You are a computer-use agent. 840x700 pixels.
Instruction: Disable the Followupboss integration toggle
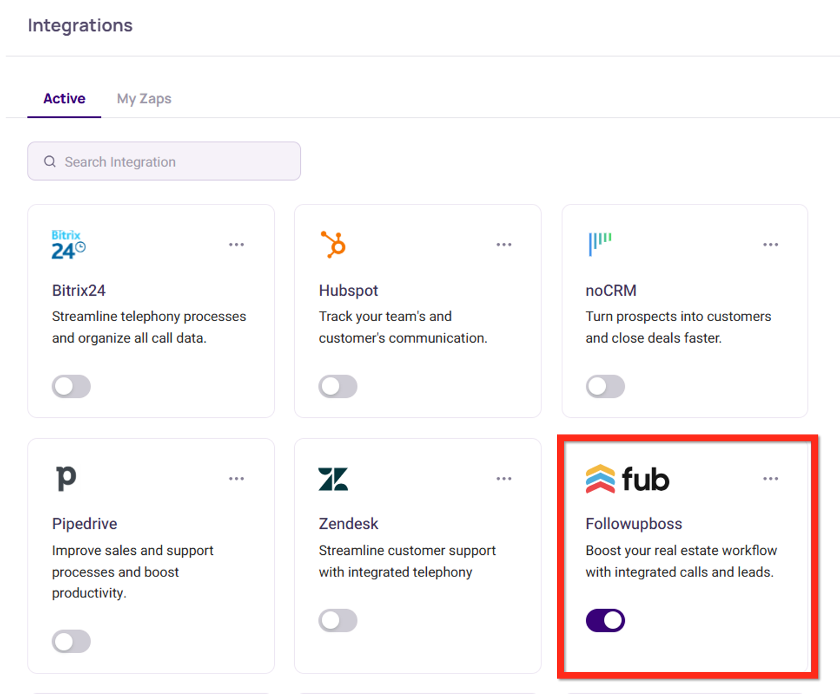click(605, 620)
